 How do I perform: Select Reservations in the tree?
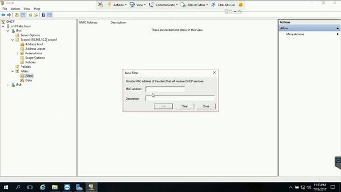click(x=34, y=53)
